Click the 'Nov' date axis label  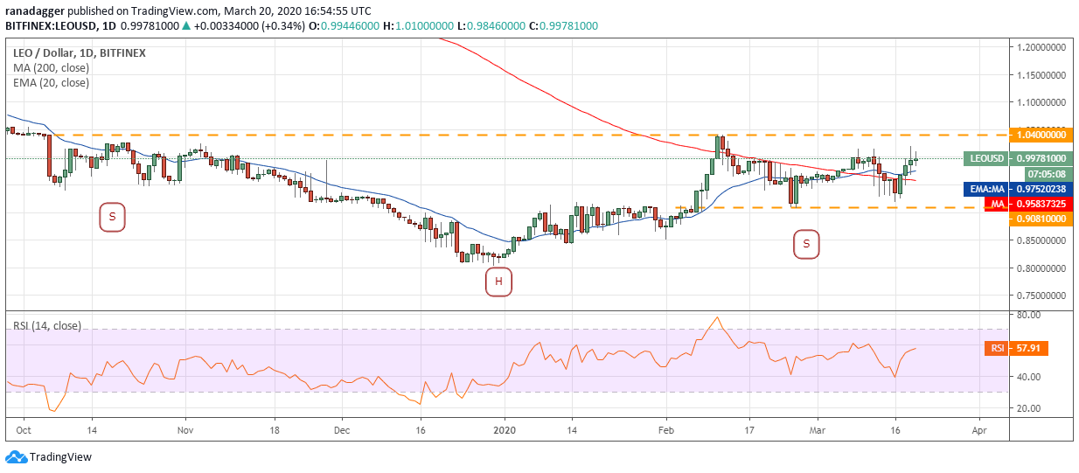[x=184, y=431]
